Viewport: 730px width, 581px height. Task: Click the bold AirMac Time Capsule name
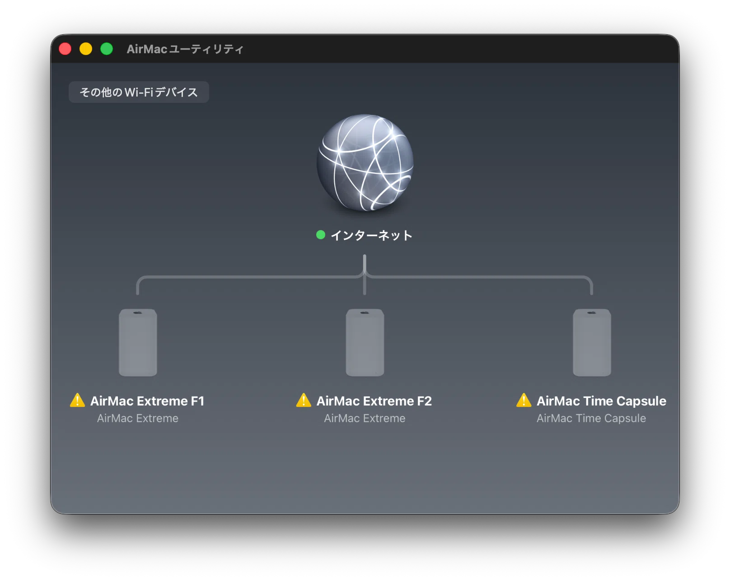(x=601, y=401)
